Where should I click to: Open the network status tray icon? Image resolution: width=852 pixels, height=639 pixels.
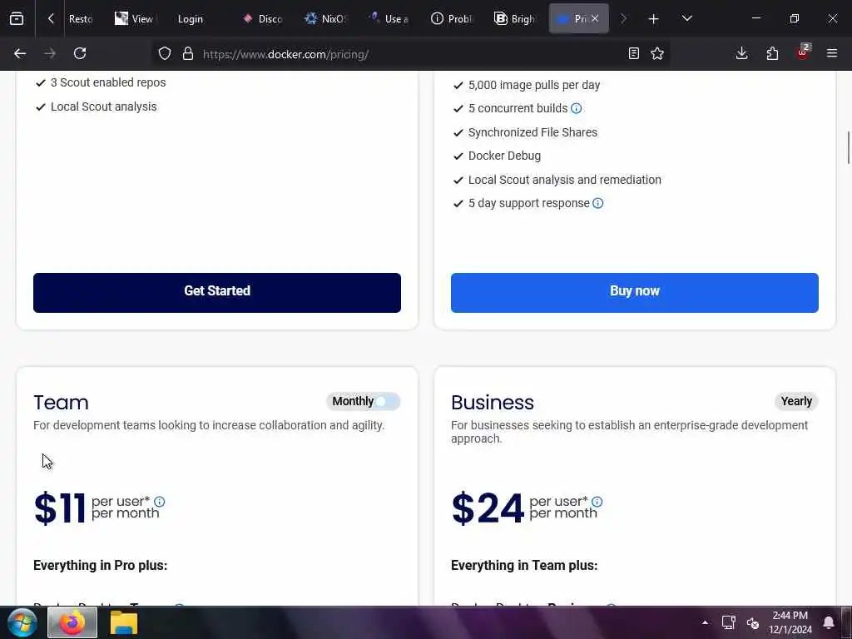coord(729,622)
